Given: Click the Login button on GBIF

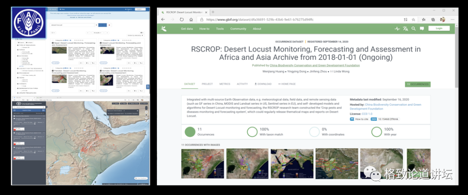Looking at the screenshot, I should [x=439, y=28].
